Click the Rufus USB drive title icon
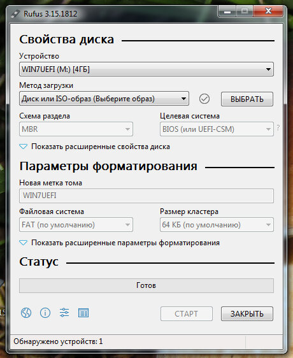Screen dimensions: 293x358 click(15, 14)
